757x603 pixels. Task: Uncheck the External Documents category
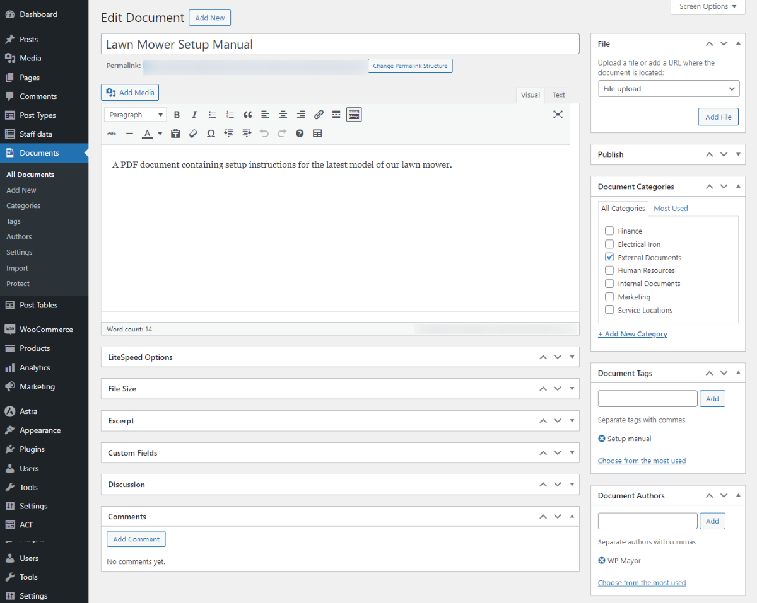[609, 257]
